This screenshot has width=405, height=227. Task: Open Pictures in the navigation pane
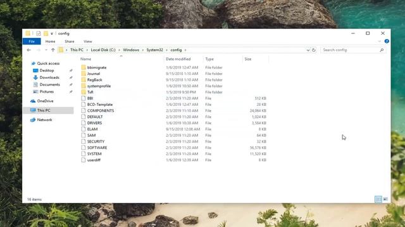pos(46,91)
